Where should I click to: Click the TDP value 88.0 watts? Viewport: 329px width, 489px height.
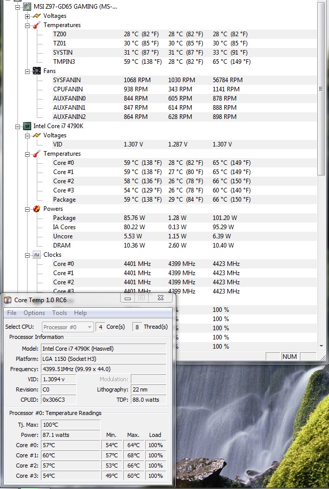point(149,400)
